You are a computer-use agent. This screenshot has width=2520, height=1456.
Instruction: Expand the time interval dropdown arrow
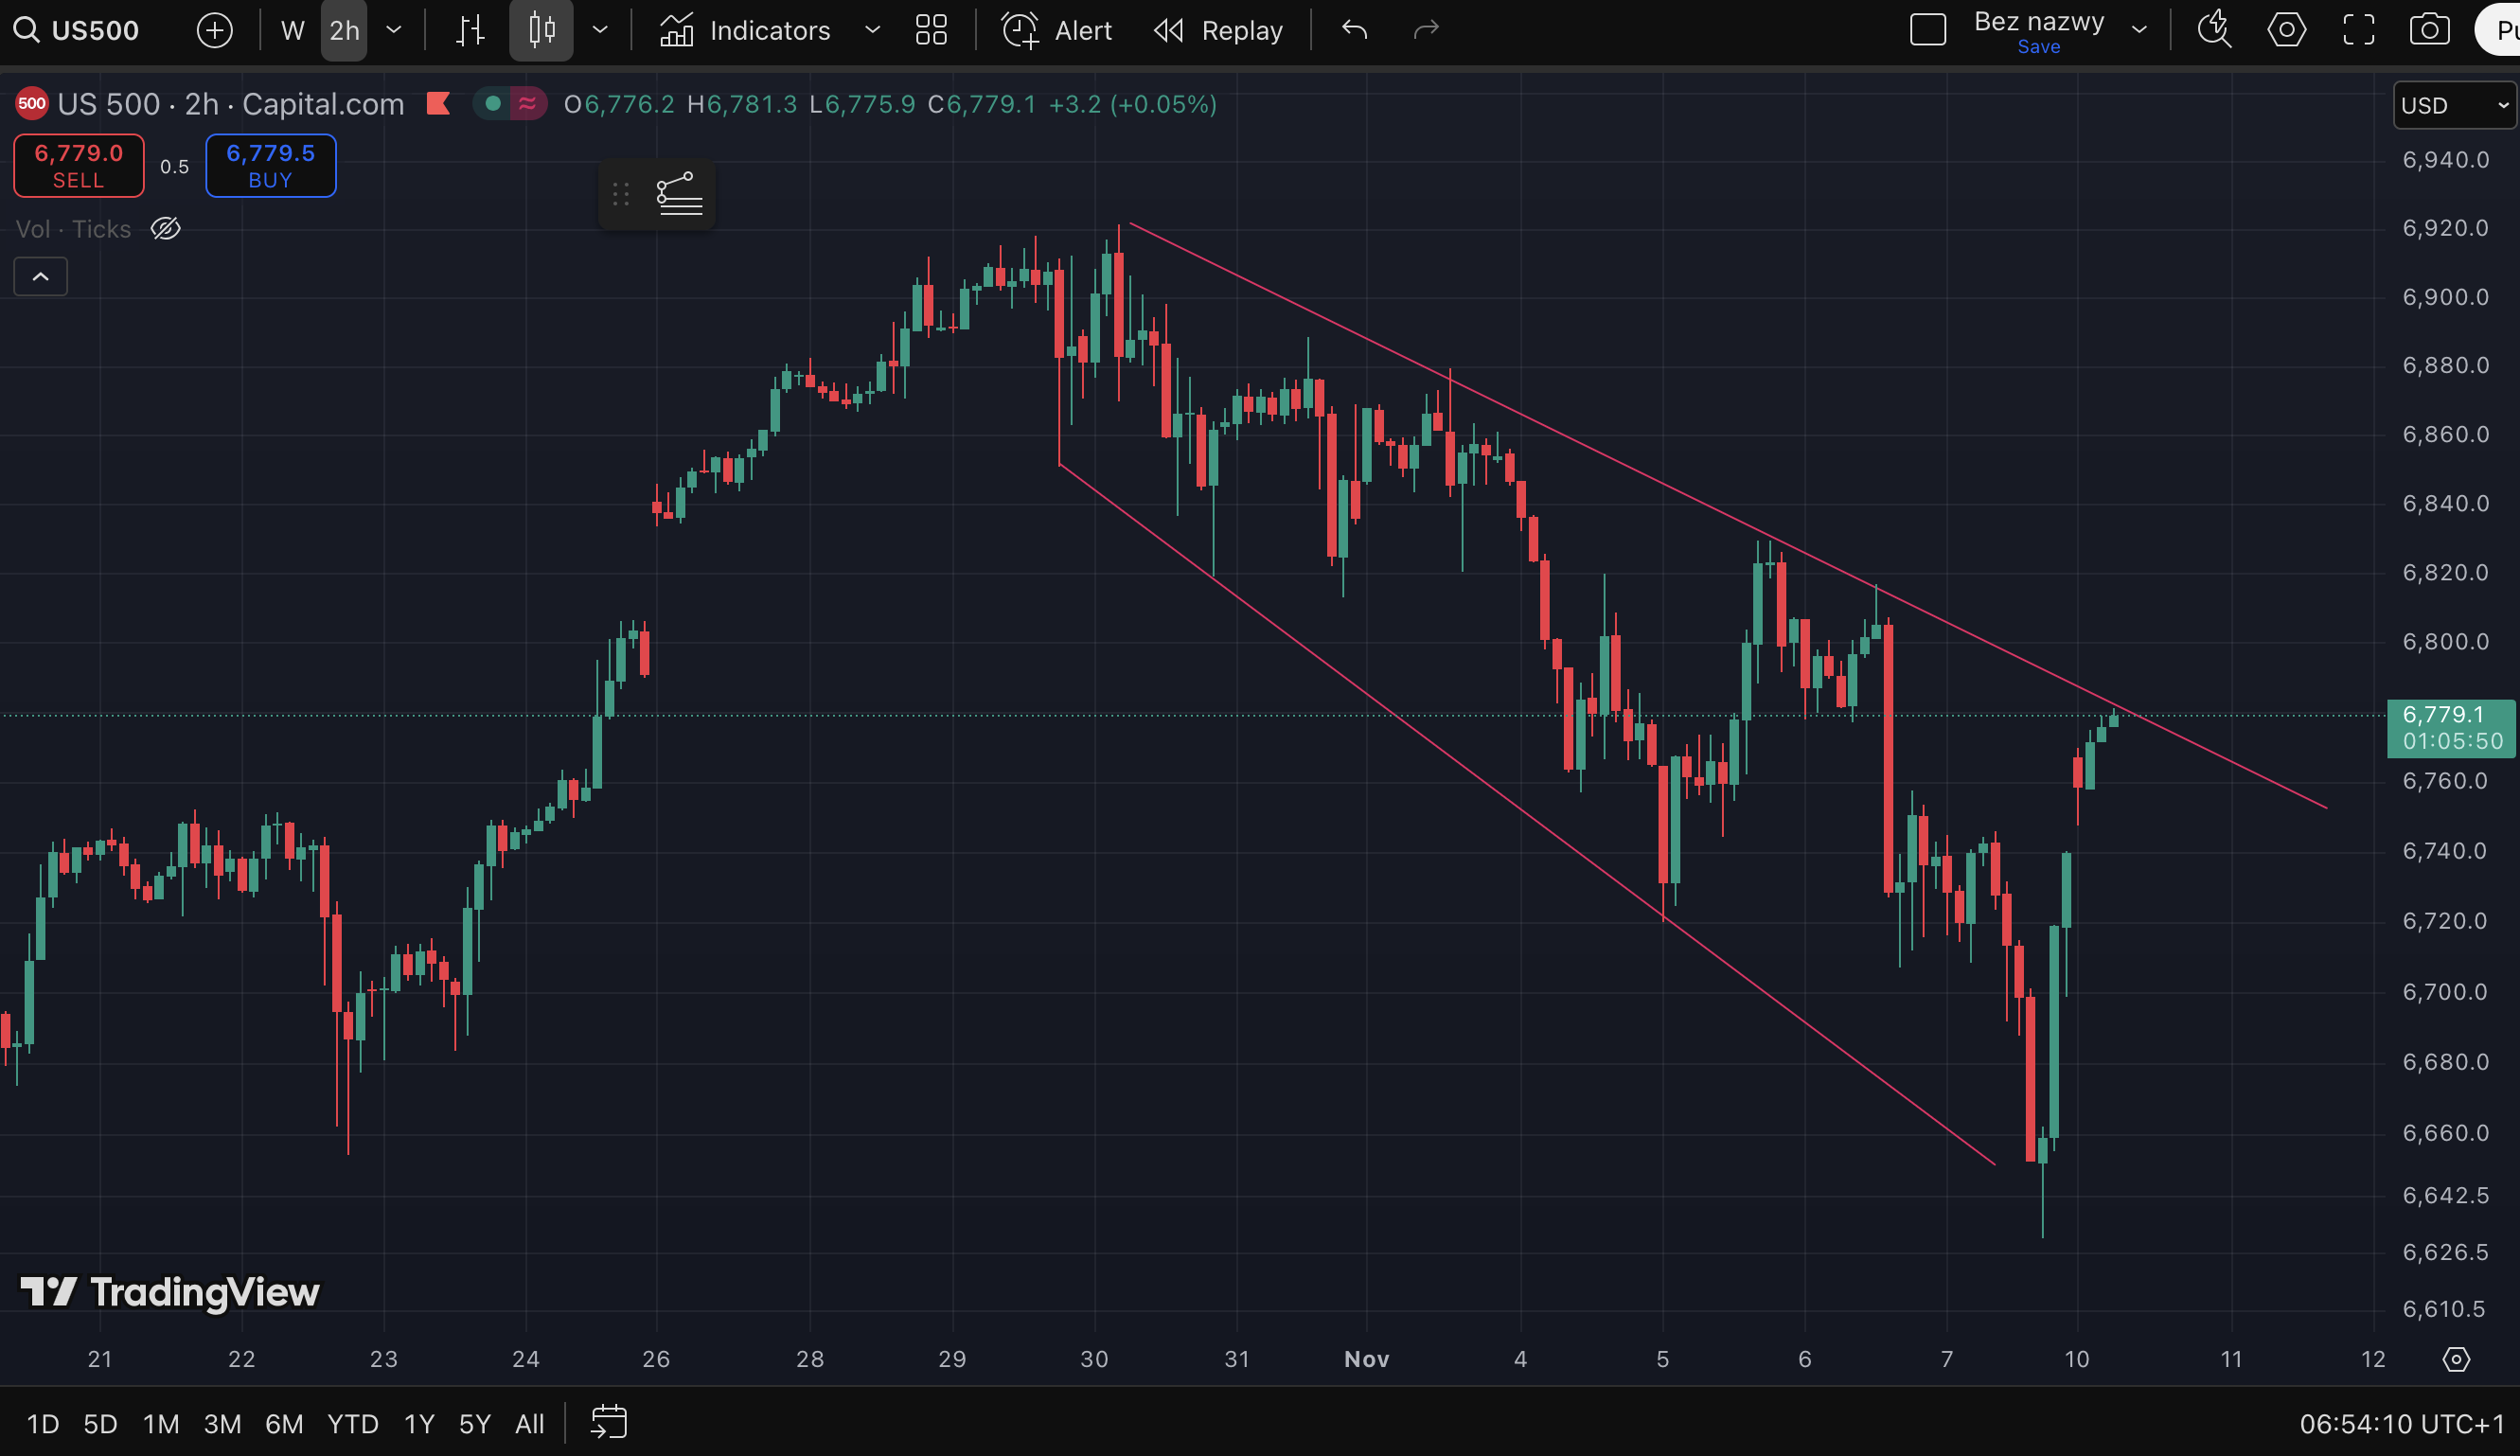coord(394,30)
